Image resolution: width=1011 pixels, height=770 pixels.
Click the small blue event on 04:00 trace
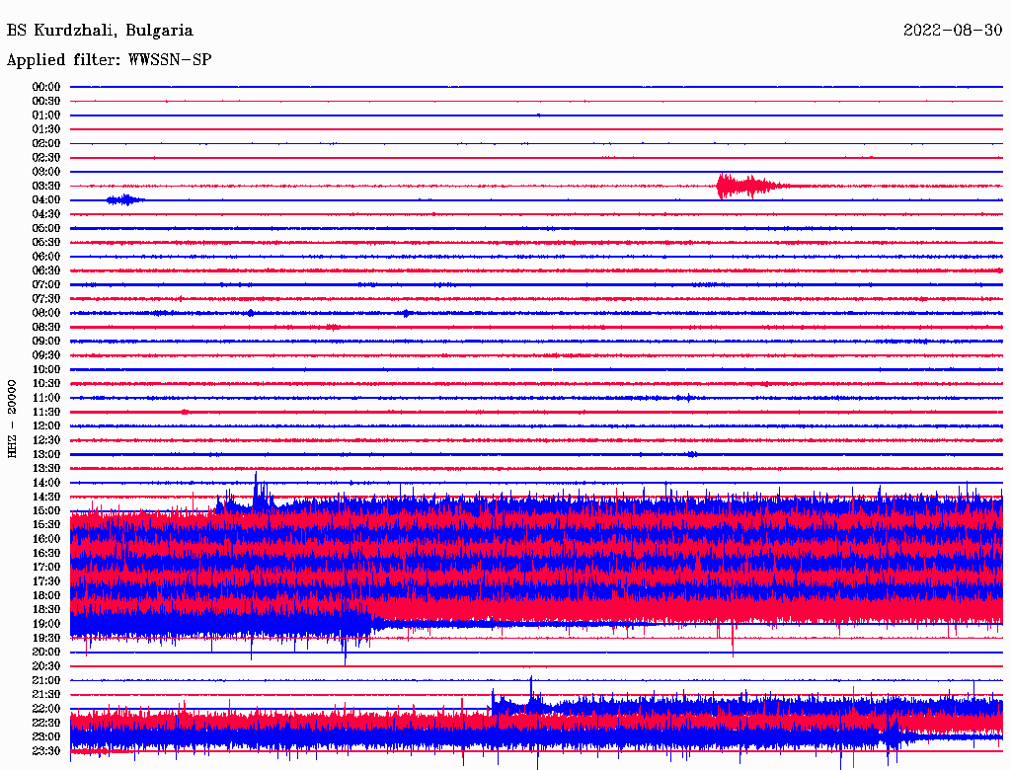(x=123, y=199)
